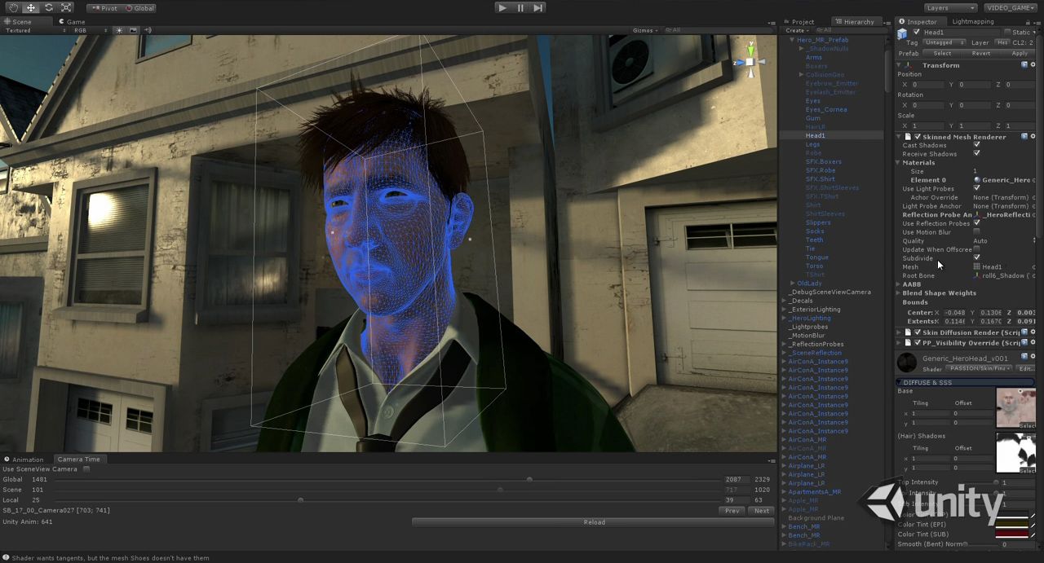Click the Next camera button

[x=761, y=511]
